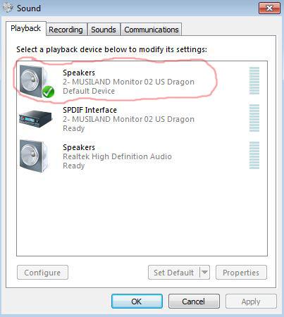Screen dimensions: 284x317
Task: Click the Configure button
Action: coord(42,273)
